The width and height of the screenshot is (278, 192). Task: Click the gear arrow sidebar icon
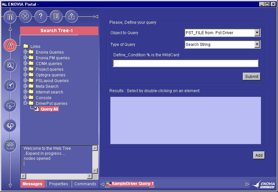point(10,125)
